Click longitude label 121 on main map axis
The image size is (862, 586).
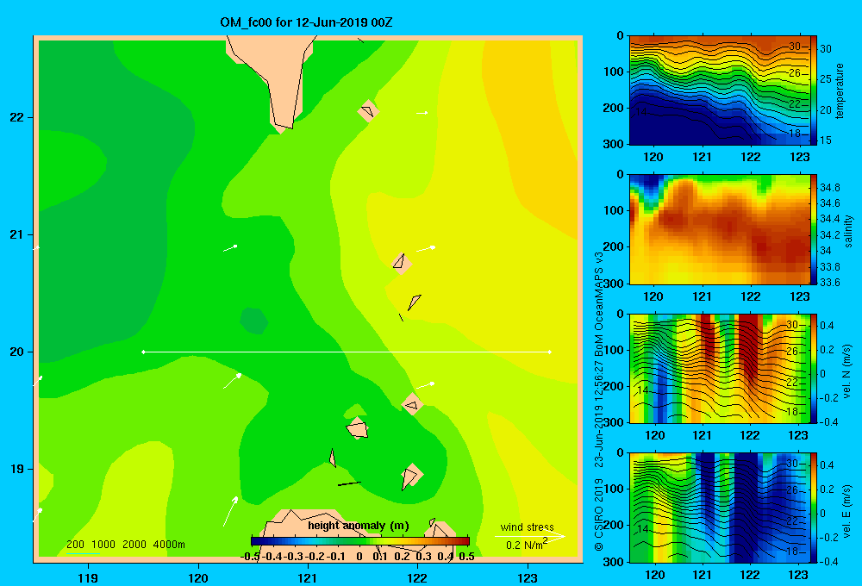(x=308, y=577)
